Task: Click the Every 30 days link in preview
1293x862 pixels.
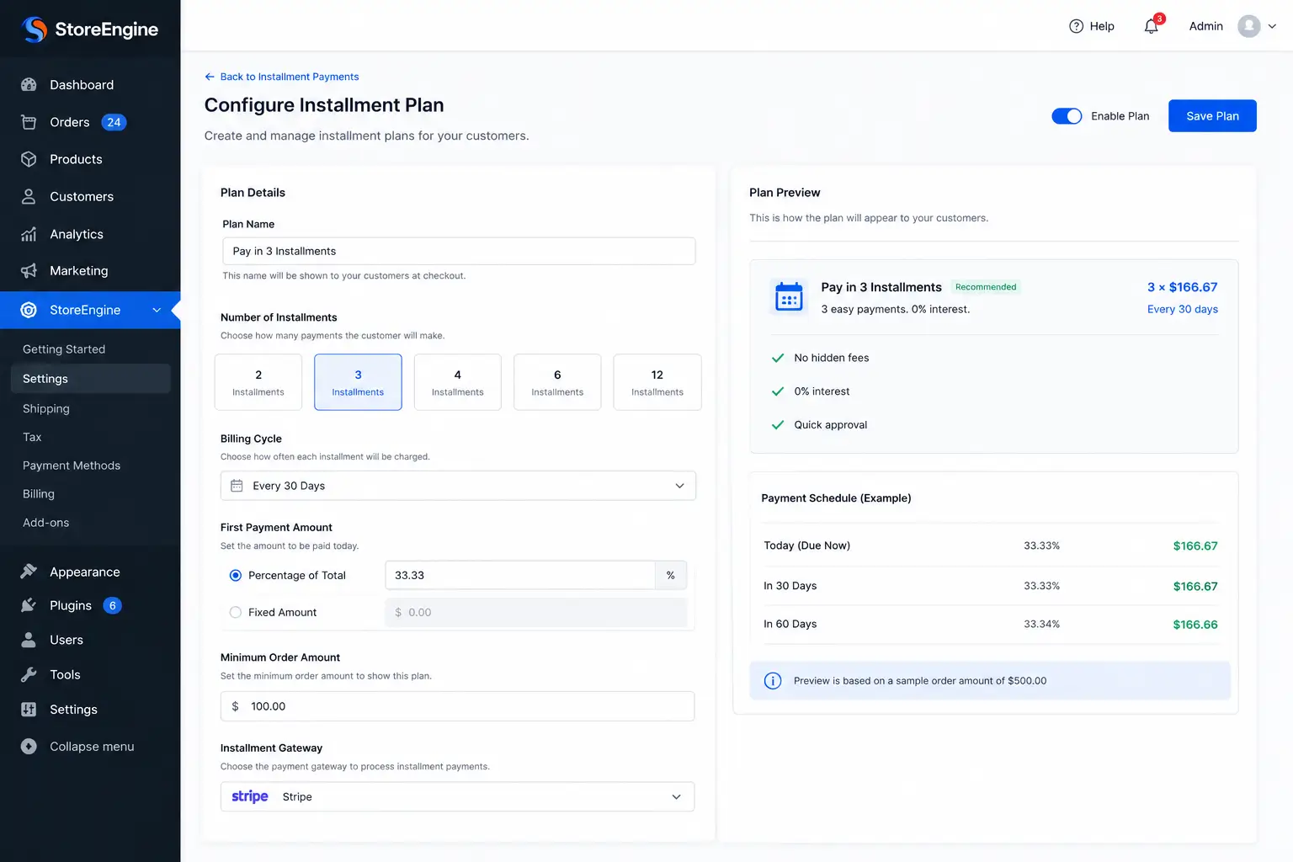Action: pyautogui.click(x=1183, y=309)
